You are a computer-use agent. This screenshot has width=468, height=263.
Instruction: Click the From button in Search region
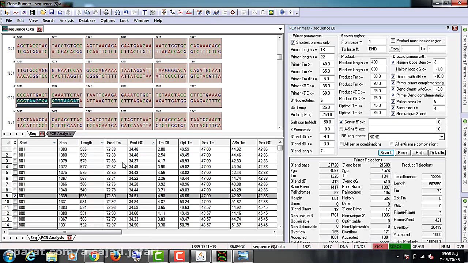[394, 49]
